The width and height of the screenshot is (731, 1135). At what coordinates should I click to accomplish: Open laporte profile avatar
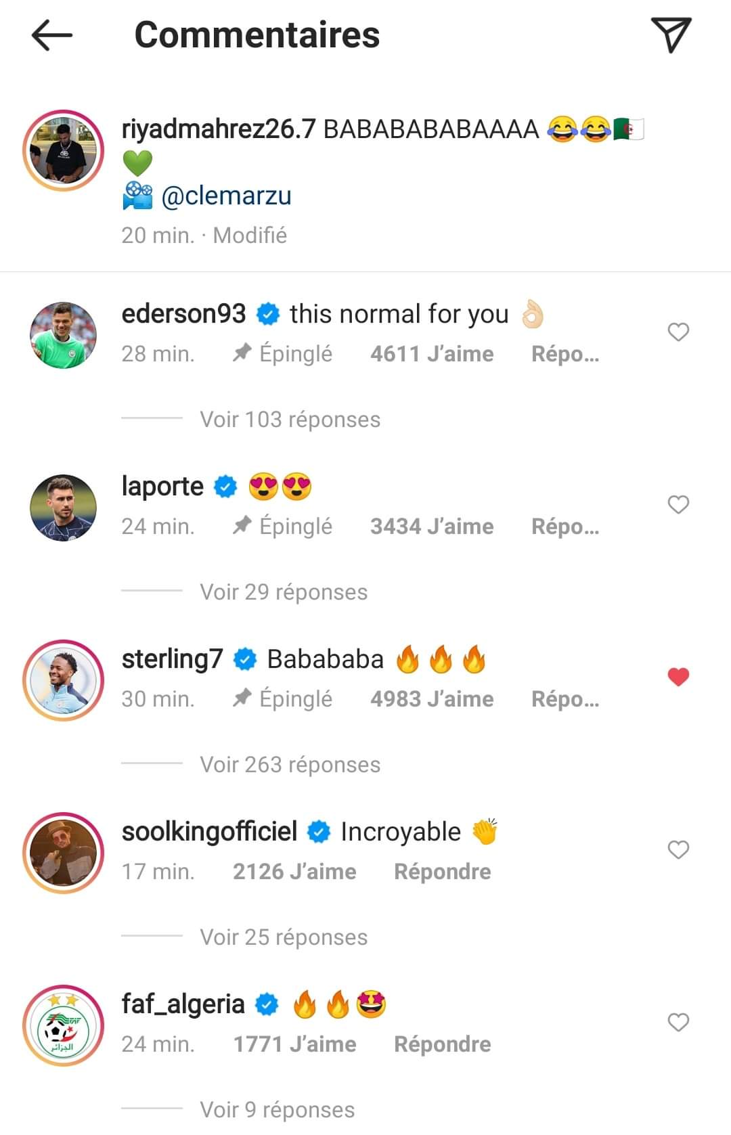pos(64,508)
